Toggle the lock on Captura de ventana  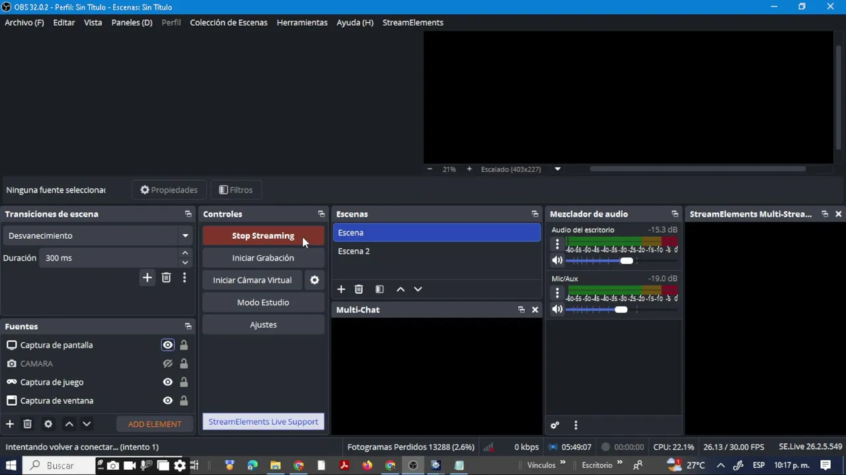184,400
